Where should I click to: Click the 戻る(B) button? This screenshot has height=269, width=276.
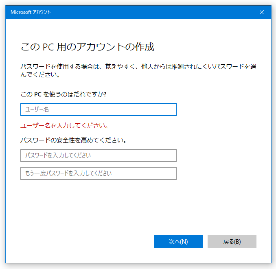[x=232, y=242]
